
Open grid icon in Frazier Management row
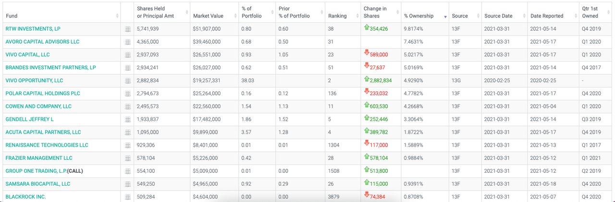point(128,158)
